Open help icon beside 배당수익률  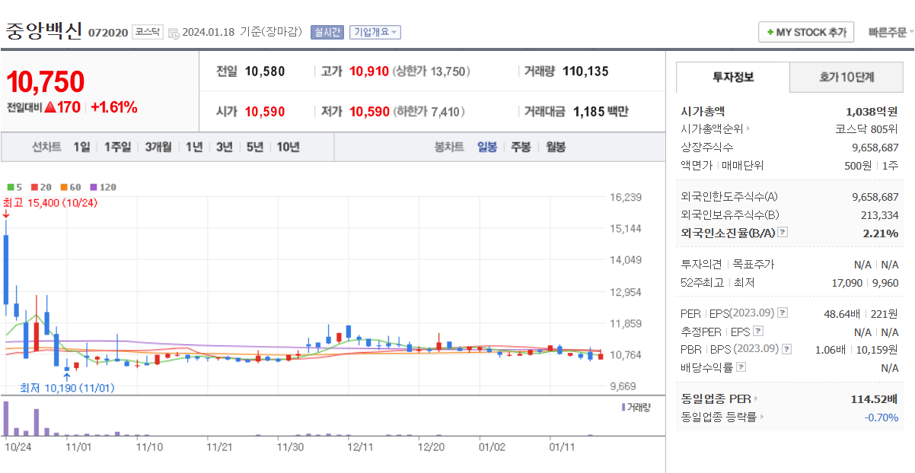741,367
